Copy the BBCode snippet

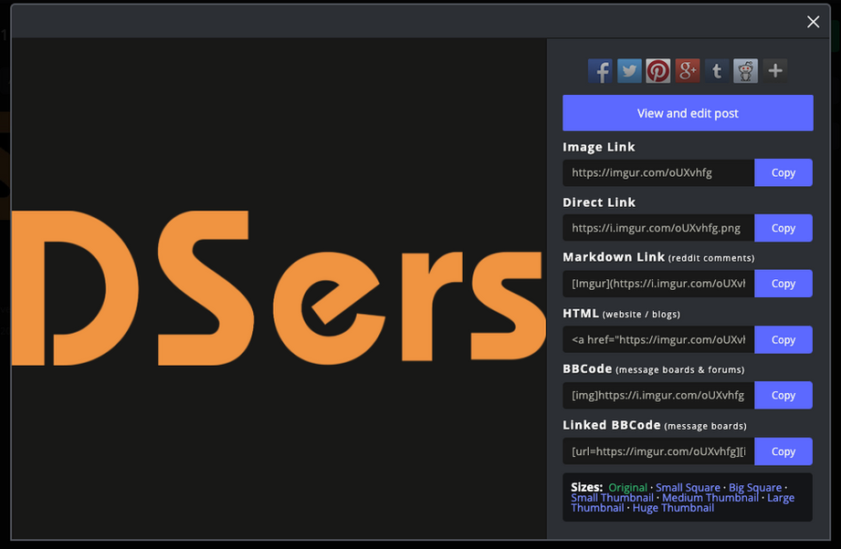tap(783, 395)
